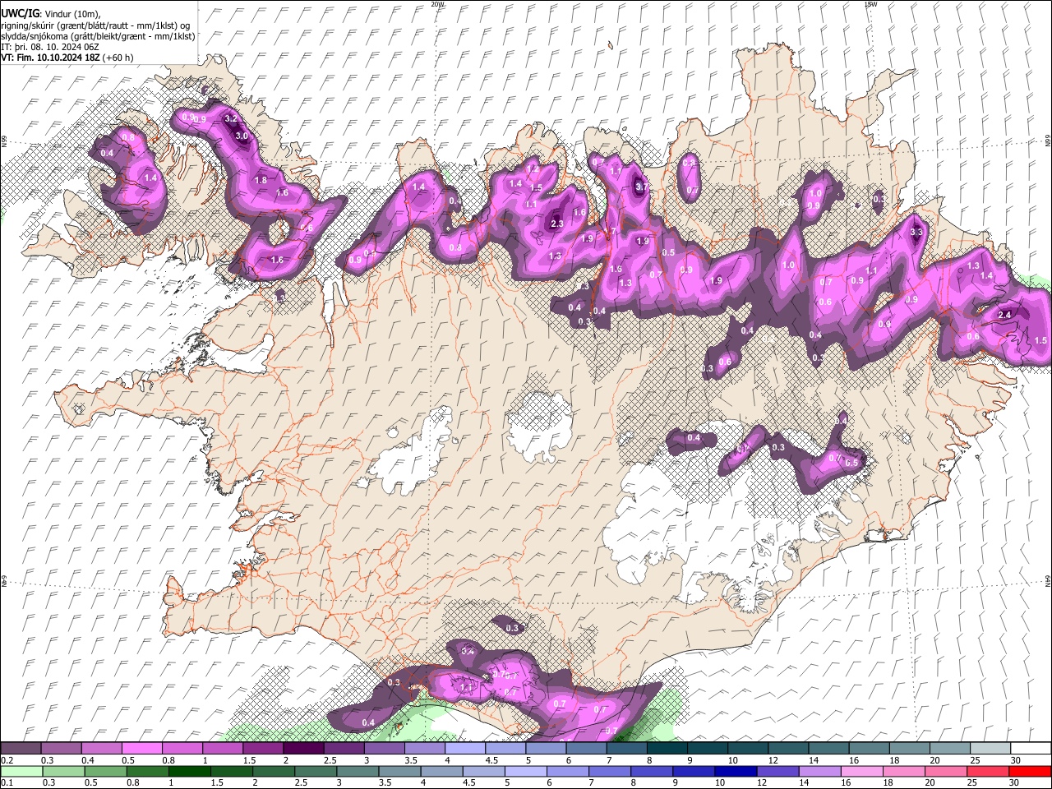
Task: Click the UWC/IG title in the header
Action: (20, 14)
